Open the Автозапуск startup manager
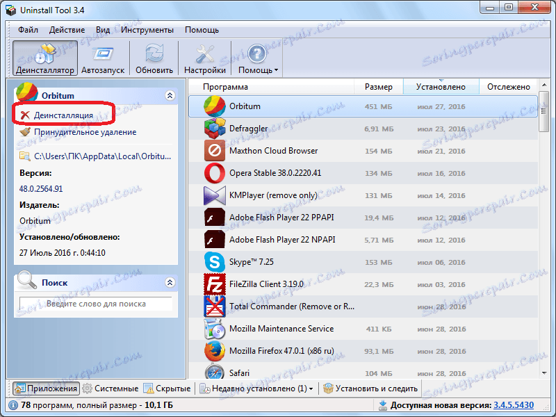The image size is (556, 417). pyautogui.click(x=103, y=58)
